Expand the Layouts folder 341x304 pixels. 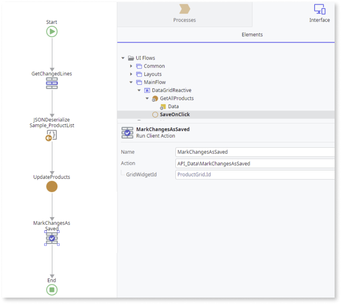[x=131, y=74]
